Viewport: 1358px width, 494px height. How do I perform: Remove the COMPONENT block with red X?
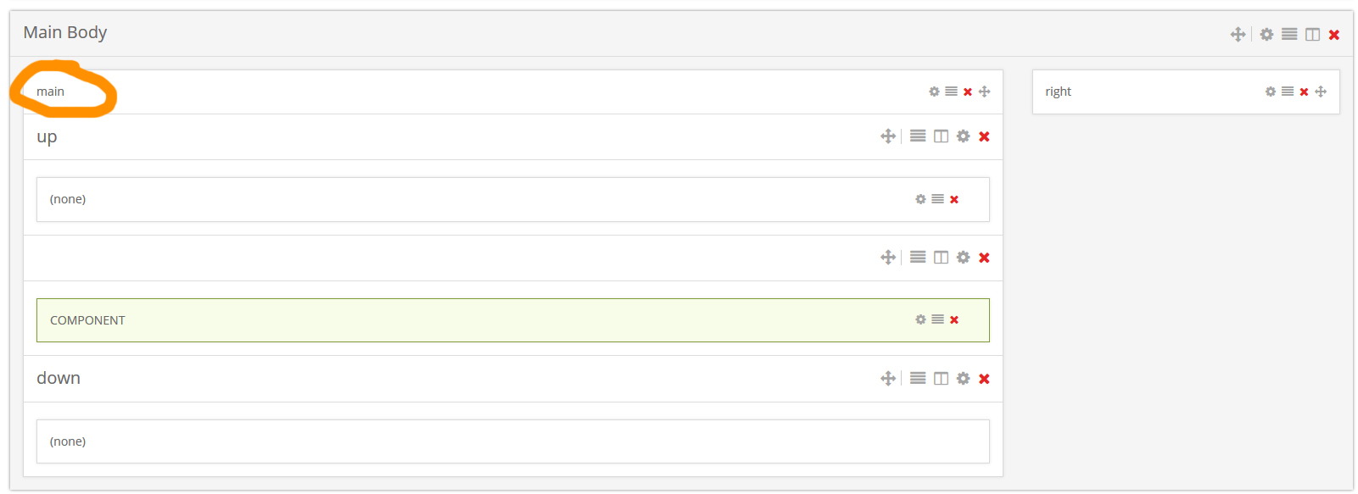click(x=954, y=319)
